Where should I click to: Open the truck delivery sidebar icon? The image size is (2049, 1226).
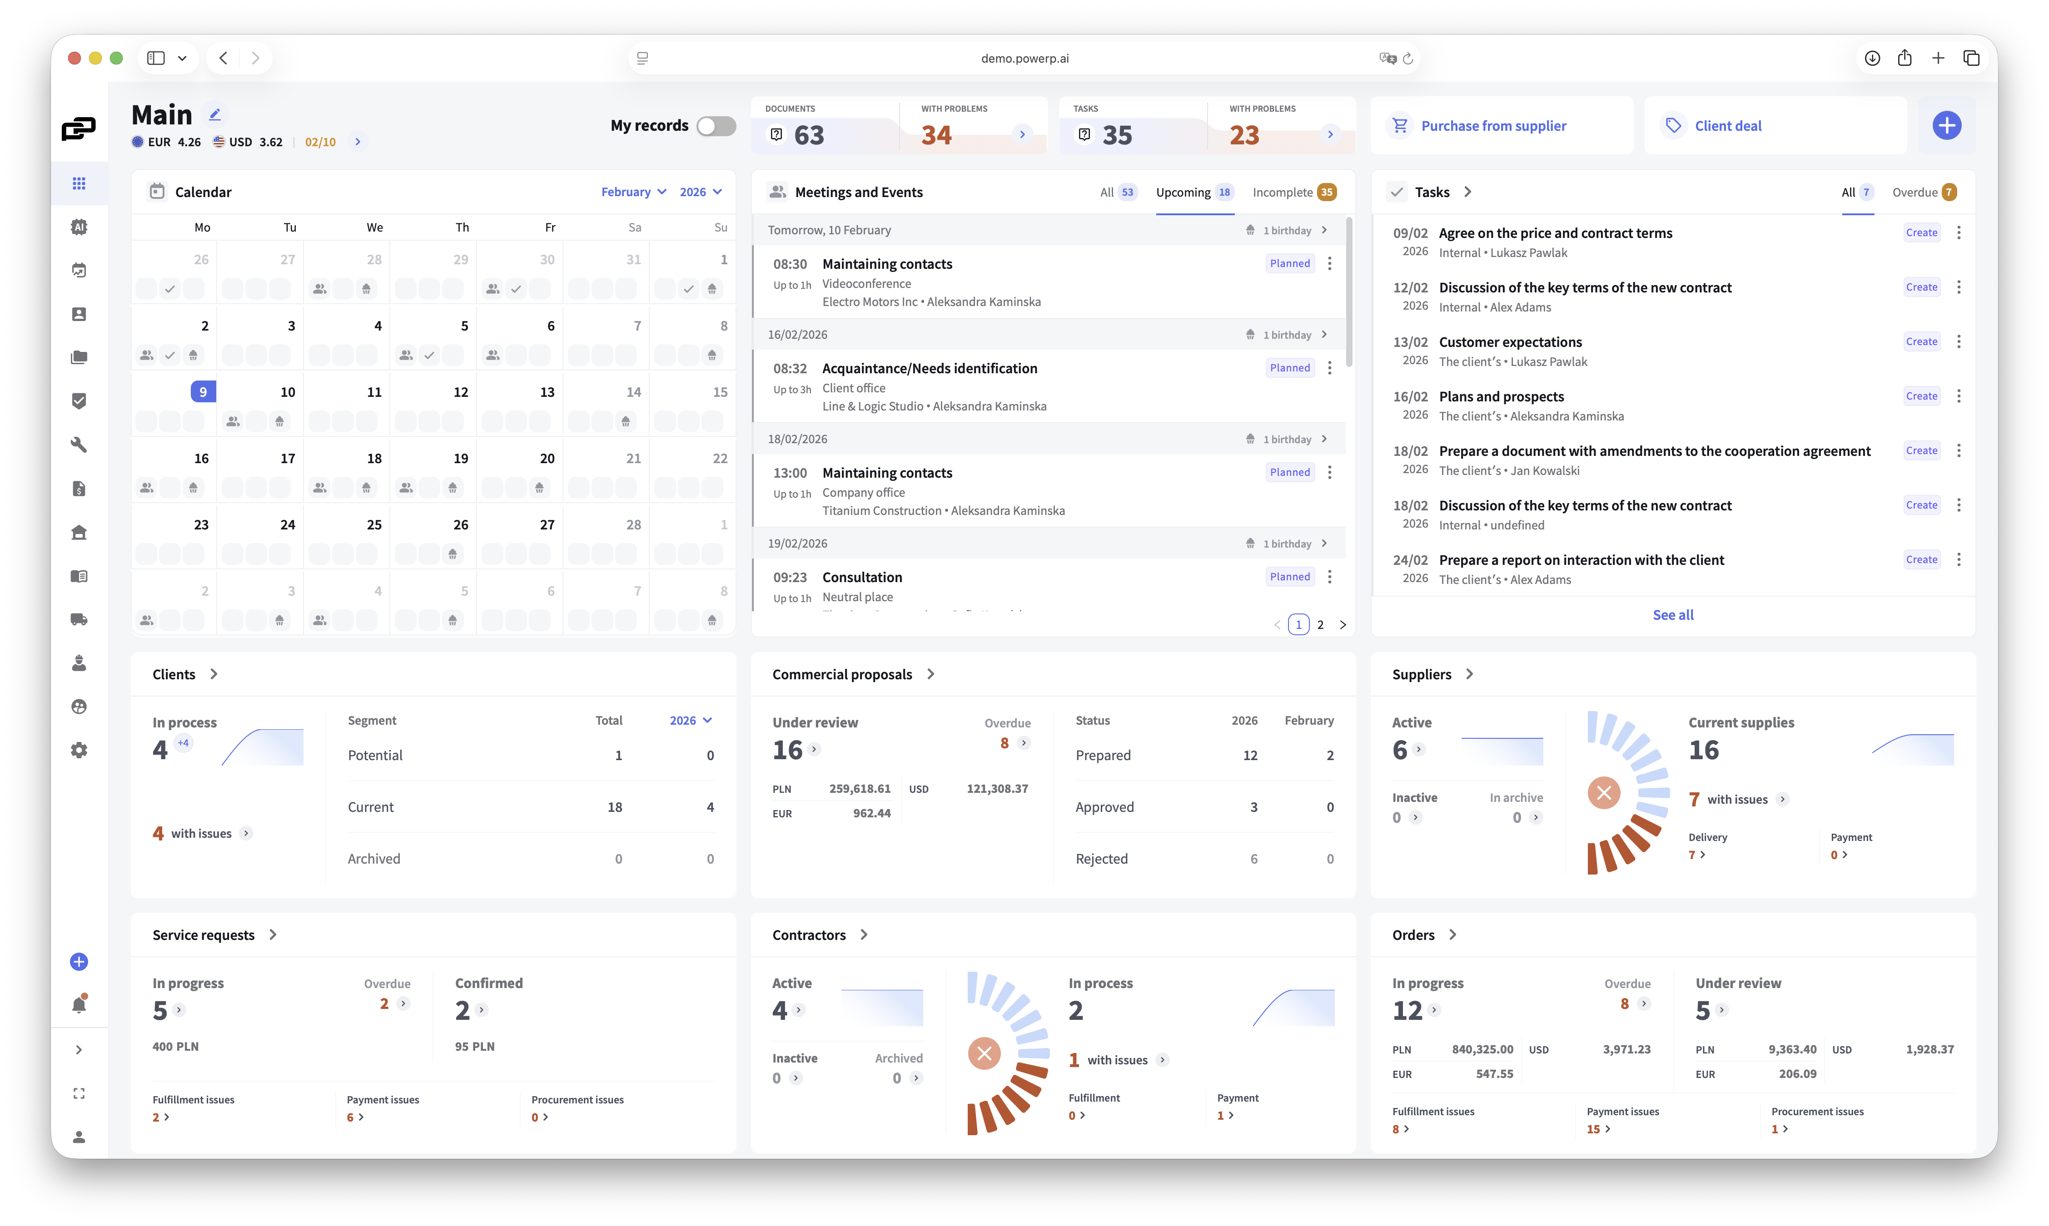[79, 620]
